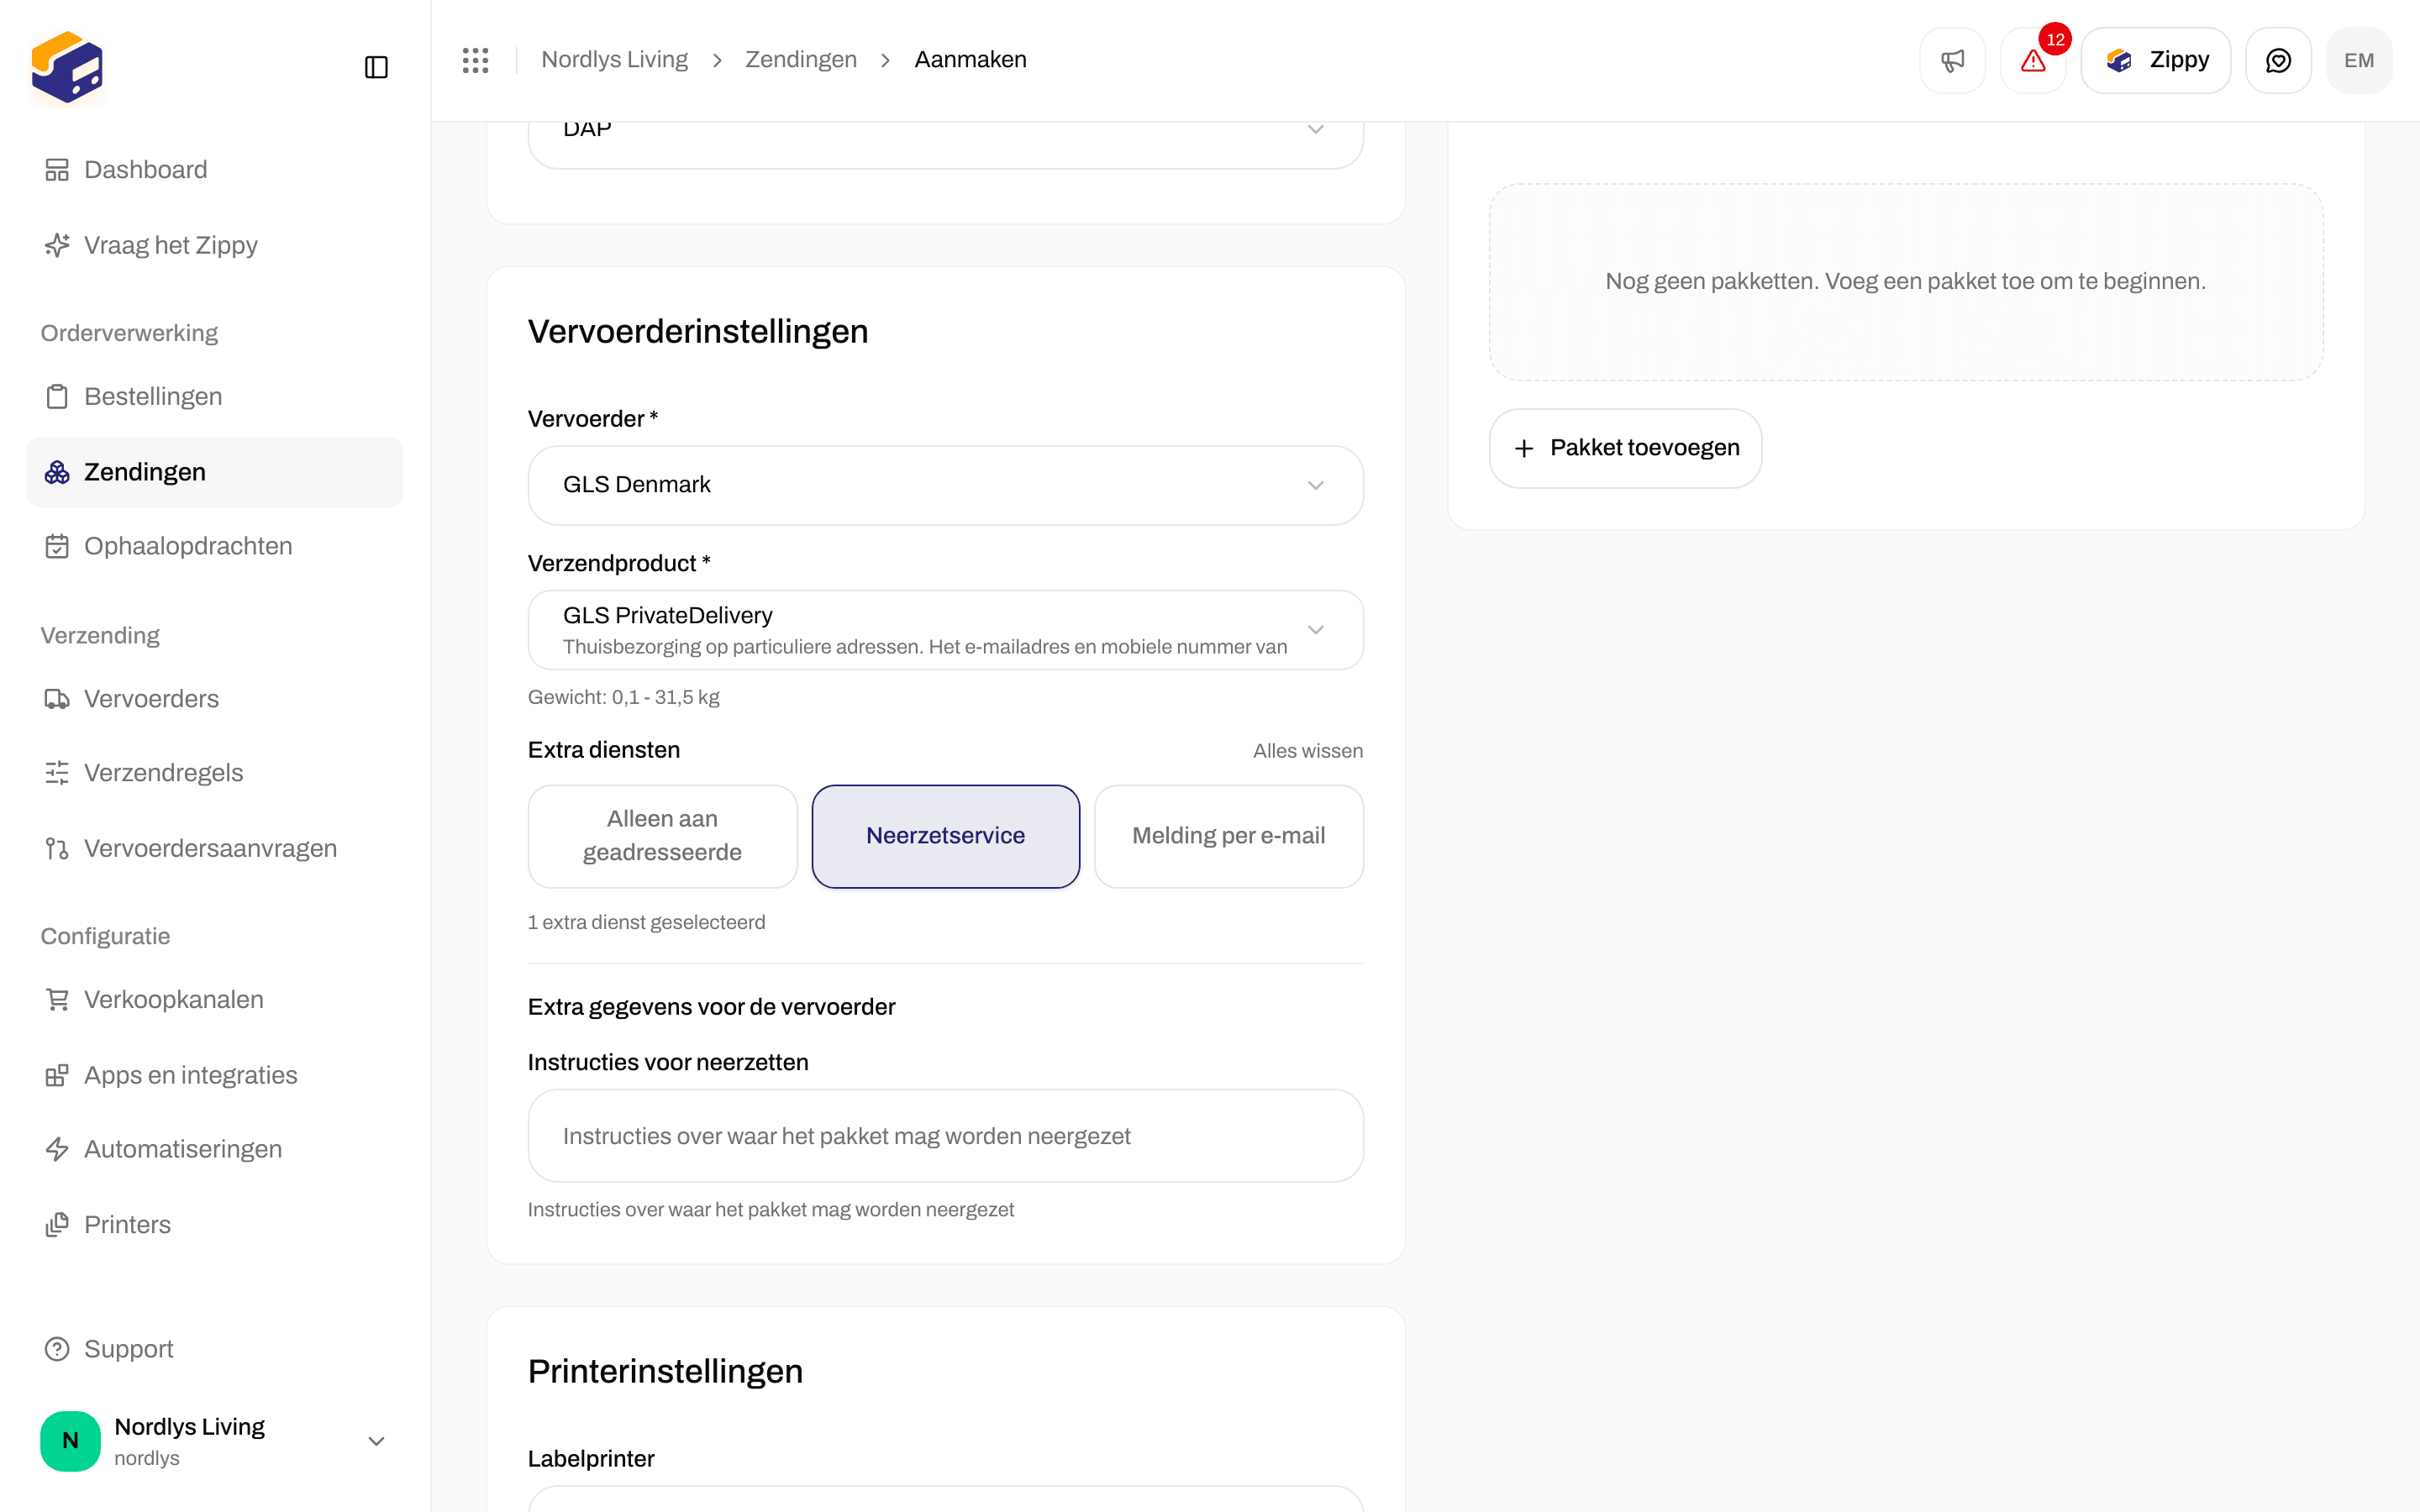2420x1512 pixels.
Task: Collapse the sidebar with the panel icon
Action: point(376,67)
